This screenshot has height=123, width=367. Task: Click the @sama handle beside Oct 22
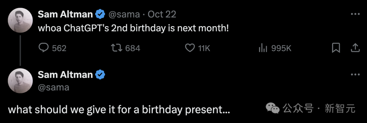[124, 15]
